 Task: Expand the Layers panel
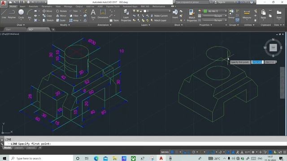pyautogui.click(x=145, y=25)
